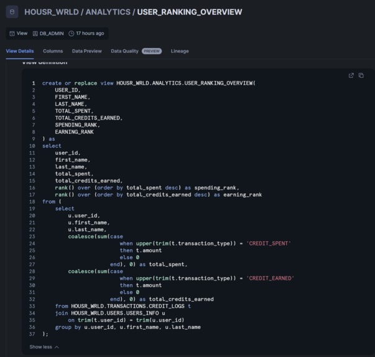Screen dimensions: 375x357
Task: Click 'as total_credits_earned' on line 32
Action: pos(177,299)
